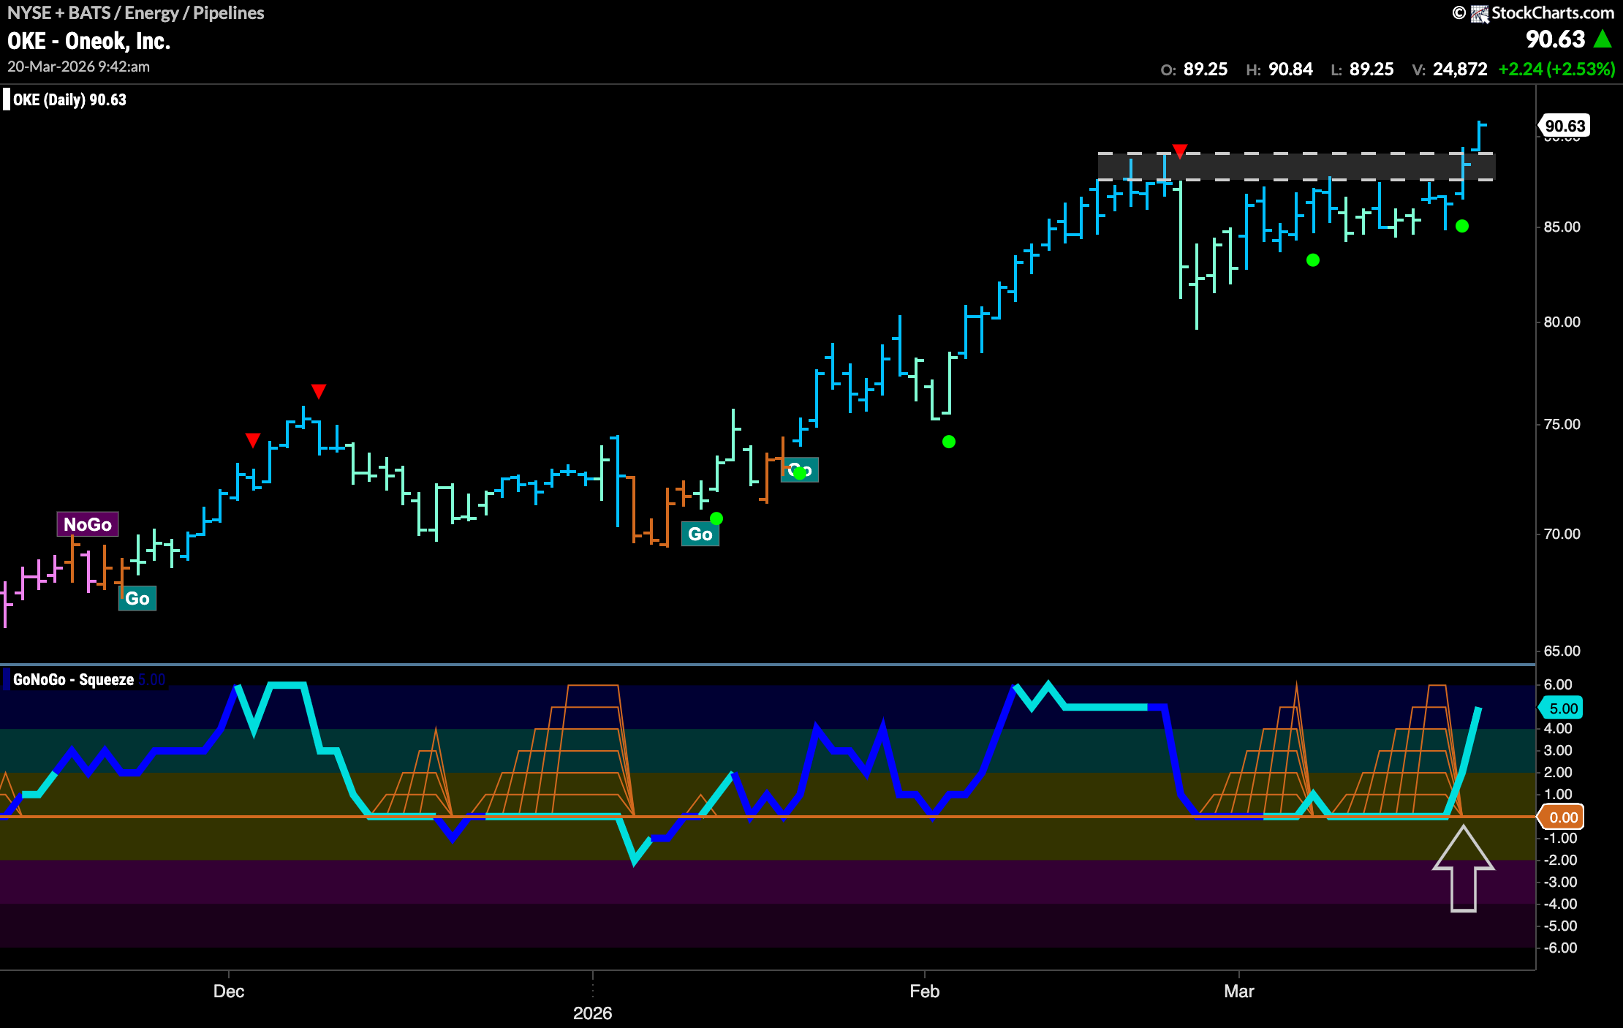Click the 90.63 last price tag on the price axis
Image resolution: width=1623 pixels, height=1028 pixels.
tap(1565, 126)
